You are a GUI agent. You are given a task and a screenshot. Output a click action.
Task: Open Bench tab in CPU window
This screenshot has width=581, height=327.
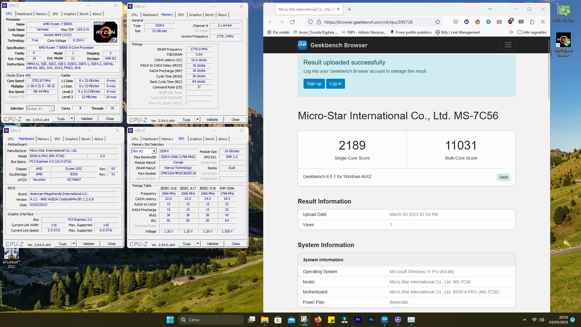(84, 14)
